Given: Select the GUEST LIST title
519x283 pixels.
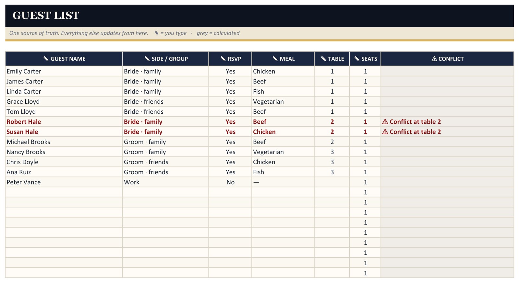Looking at the screenshot, I should pyautogui.click(x=46, y=16).
